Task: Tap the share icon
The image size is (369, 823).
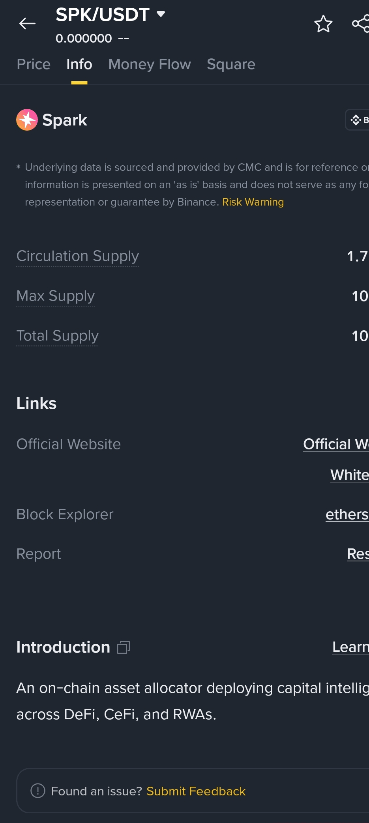Action: coord(361,24)
